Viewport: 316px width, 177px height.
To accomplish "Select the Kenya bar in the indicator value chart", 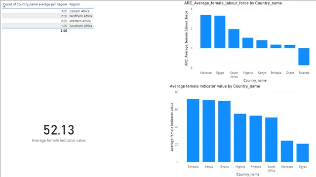I will 209,131.
